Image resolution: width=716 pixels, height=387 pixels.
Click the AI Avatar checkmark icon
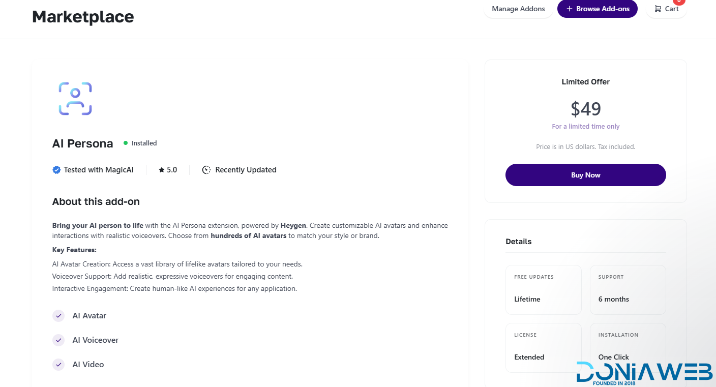click(58, 316)
